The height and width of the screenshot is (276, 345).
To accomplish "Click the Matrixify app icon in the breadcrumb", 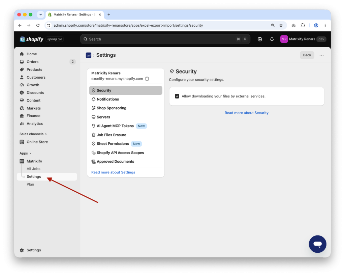I will [89, 55].
